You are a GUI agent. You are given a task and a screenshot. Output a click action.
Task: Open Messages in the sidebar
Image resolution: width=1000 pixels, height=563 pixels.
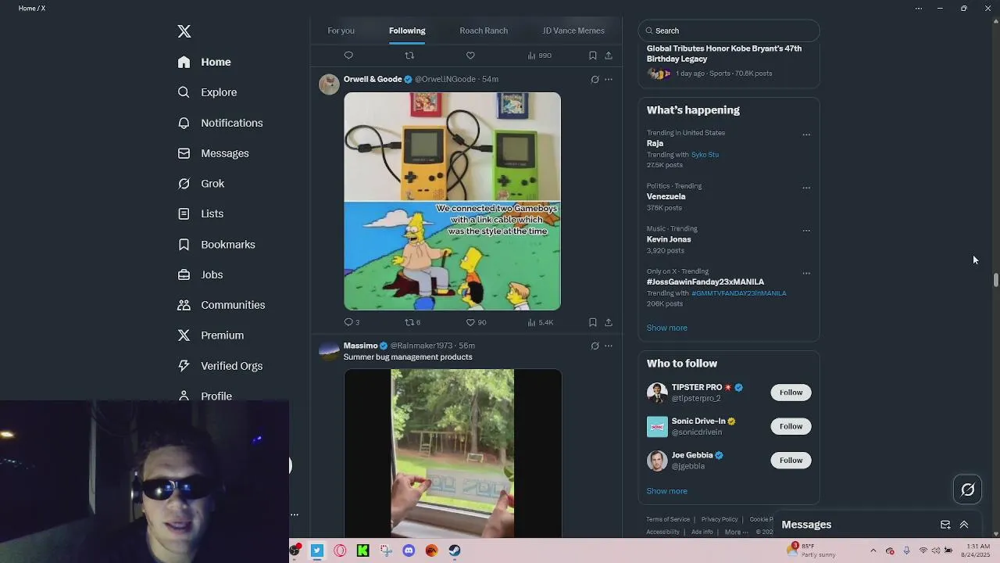click(212, 153)
